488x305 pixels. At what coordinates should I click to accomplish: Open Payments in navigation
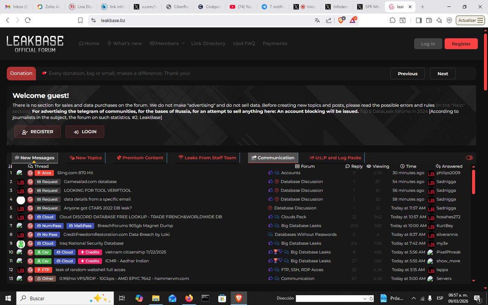click(275, 44)
